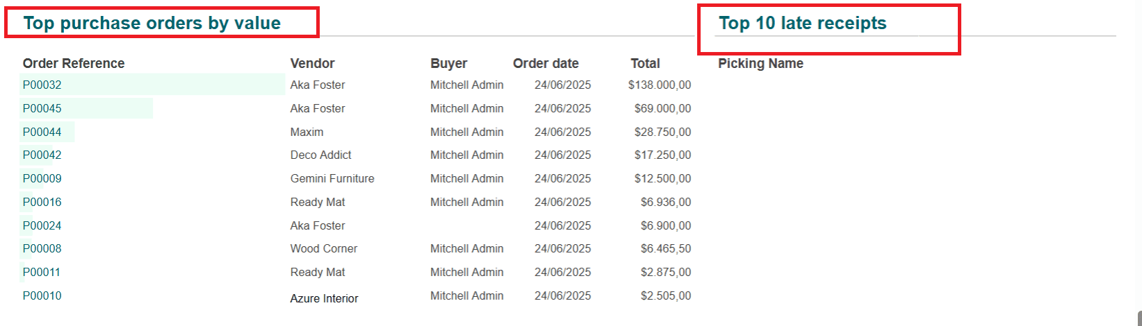Viewport: 1142px width, 326px height.
Task: Open purchase order P00042
Action: (x=42, y=155)
